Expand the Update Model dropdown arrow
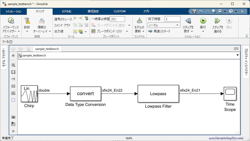Viewport: 250px width, 141px height. pyautogui.click(x=143, y=31)
